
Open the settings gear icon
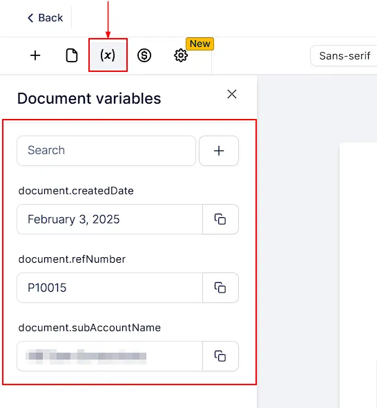point(181,55)
